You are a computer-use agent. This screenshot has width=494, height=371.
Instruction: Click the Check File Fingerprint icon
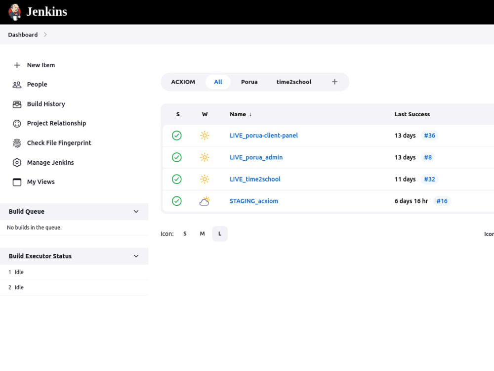tap(17, 143)
